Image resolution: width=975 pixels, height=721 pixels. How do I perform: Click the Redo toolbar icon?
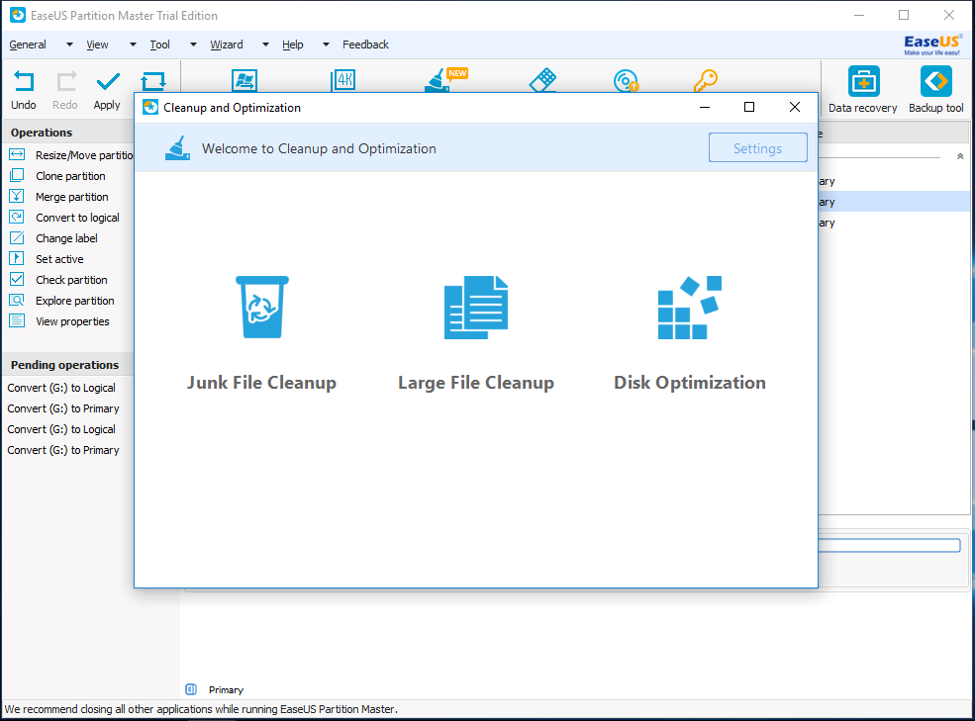(66, 81)
